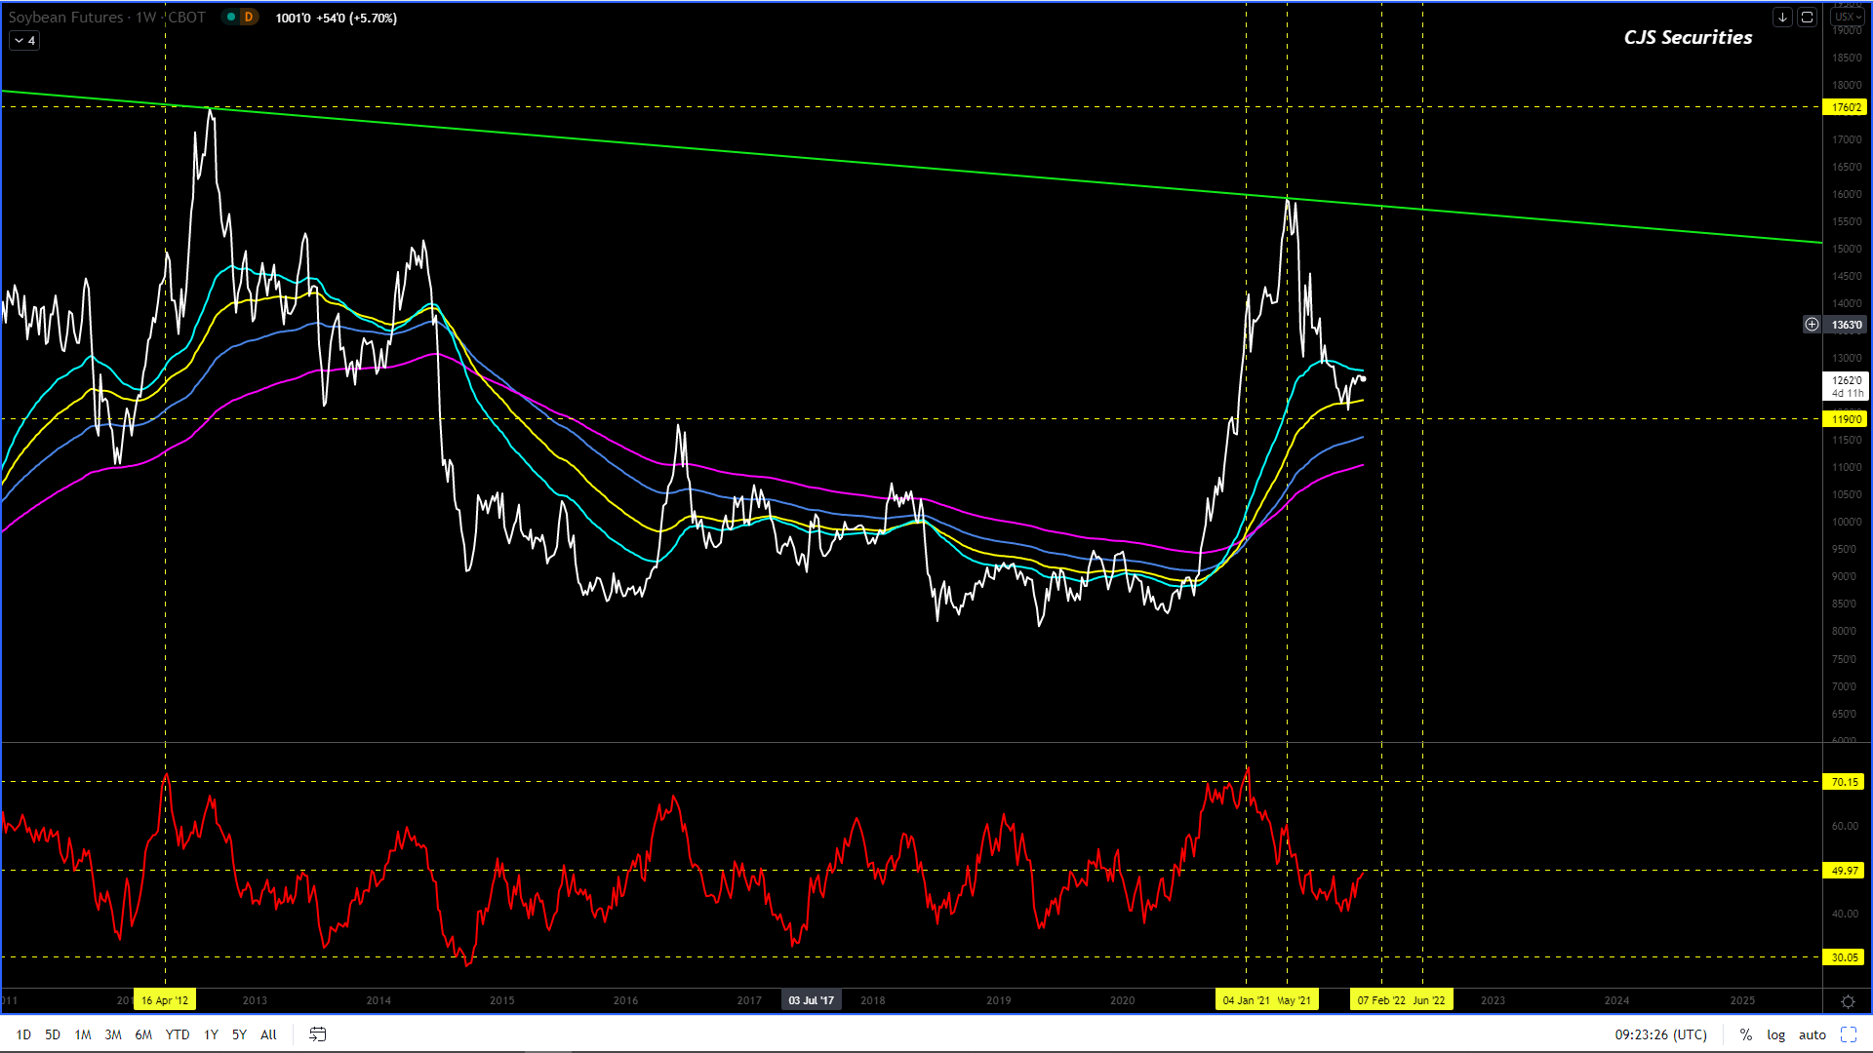Select the 5Y time range
Screen dimensions: 1873x1053
coord(239,1034)
